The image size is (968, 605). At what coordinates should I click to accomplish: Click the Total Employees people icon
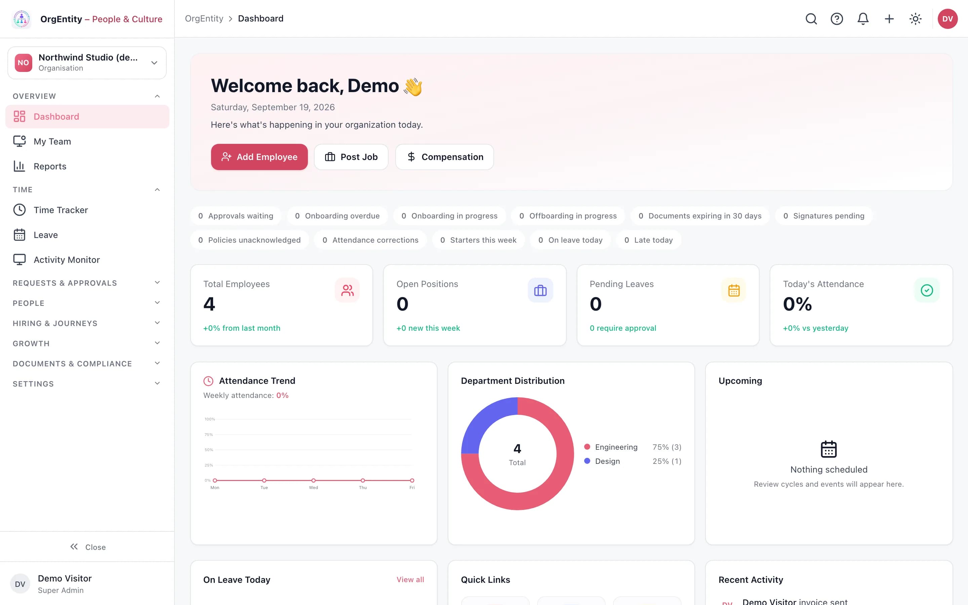click(347, 290)
